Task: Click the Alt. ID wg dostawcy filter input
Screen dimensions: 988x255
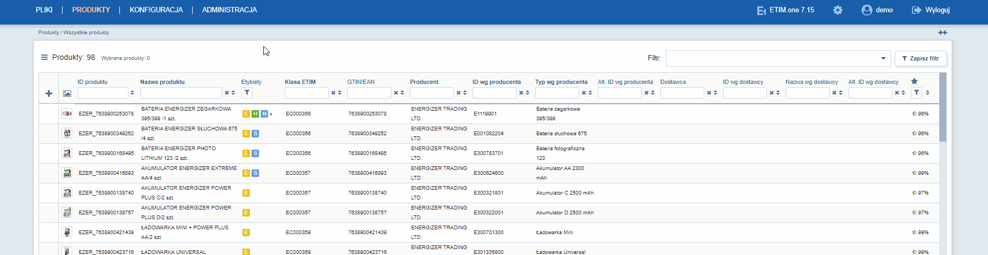Action: tap(870, 93)
